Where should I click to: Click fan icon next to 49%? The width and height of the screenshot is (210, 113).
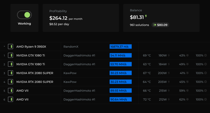pyautogui.click(x=187, y=64)
